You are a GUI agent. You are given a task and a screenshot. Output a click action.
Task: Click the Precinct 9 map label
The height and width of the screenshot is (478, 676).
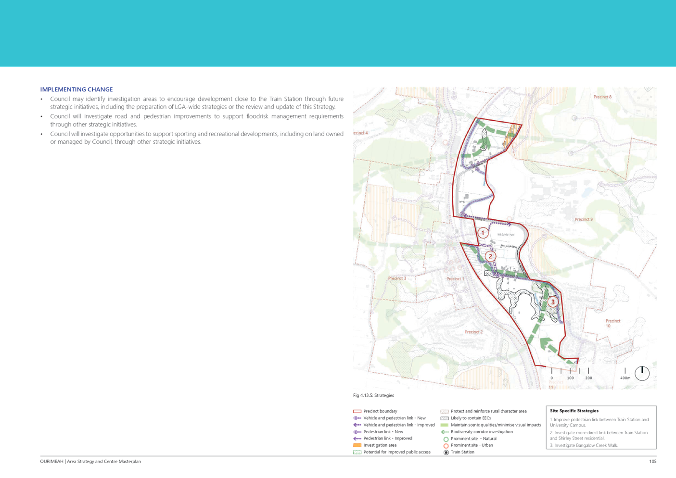click(x=584, y=219)
